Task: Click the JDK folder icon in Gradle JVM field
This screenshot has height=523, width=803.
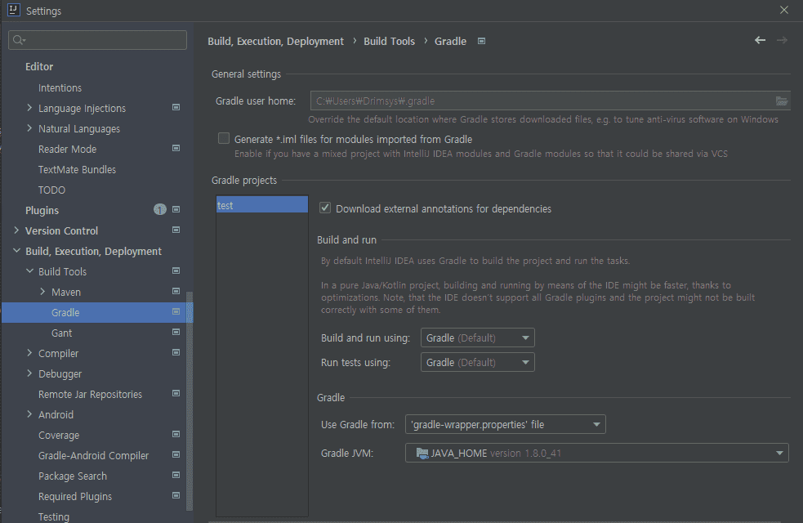Action: [x=422, y=454]
